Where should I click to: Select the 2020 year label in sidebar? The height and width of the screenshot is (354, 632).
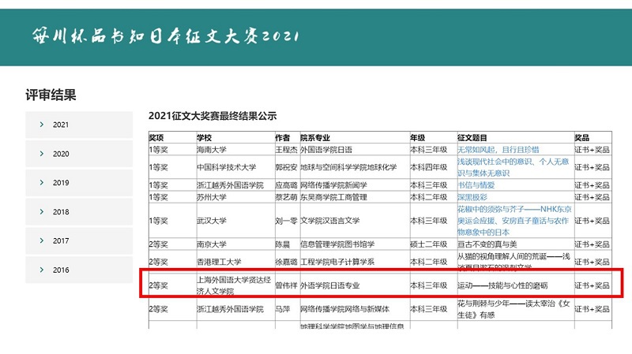coord(61,154)
